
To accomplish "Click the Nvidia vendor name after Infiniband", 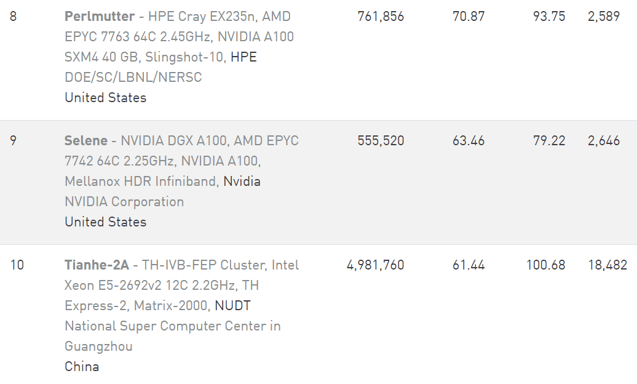I will tap(242, 182).
